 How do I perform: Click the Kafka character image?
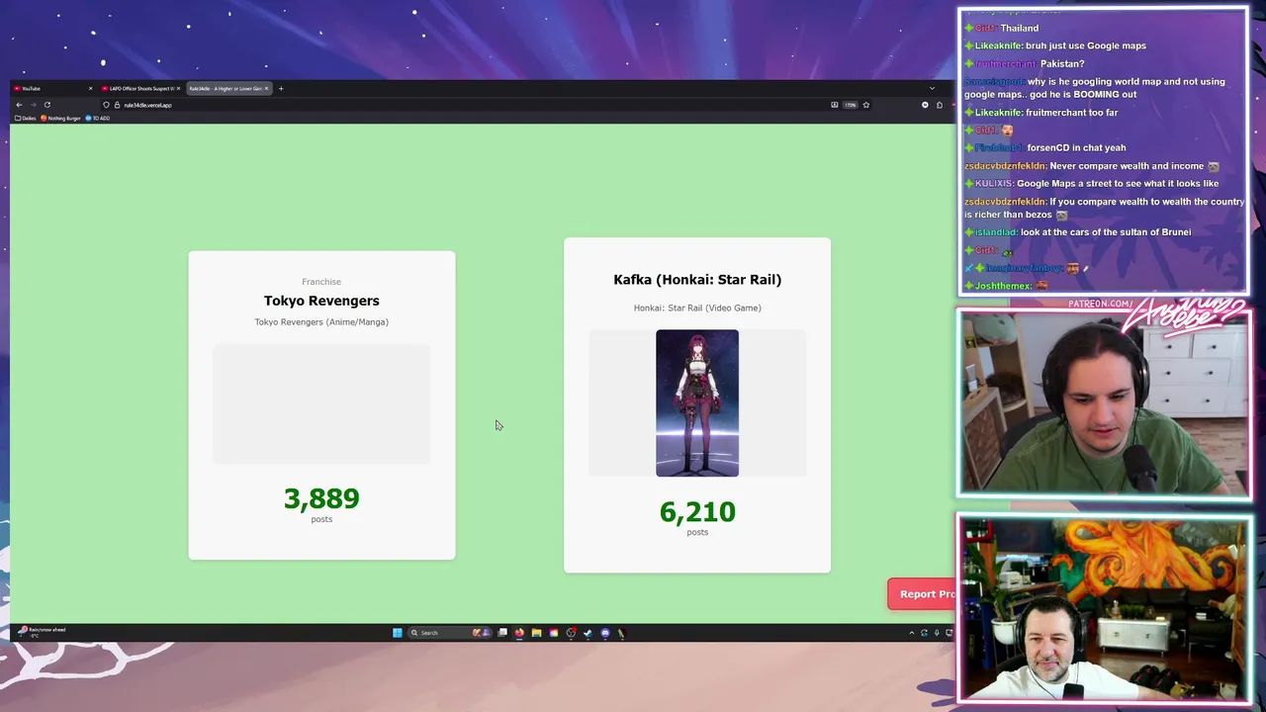coord(697,402)
